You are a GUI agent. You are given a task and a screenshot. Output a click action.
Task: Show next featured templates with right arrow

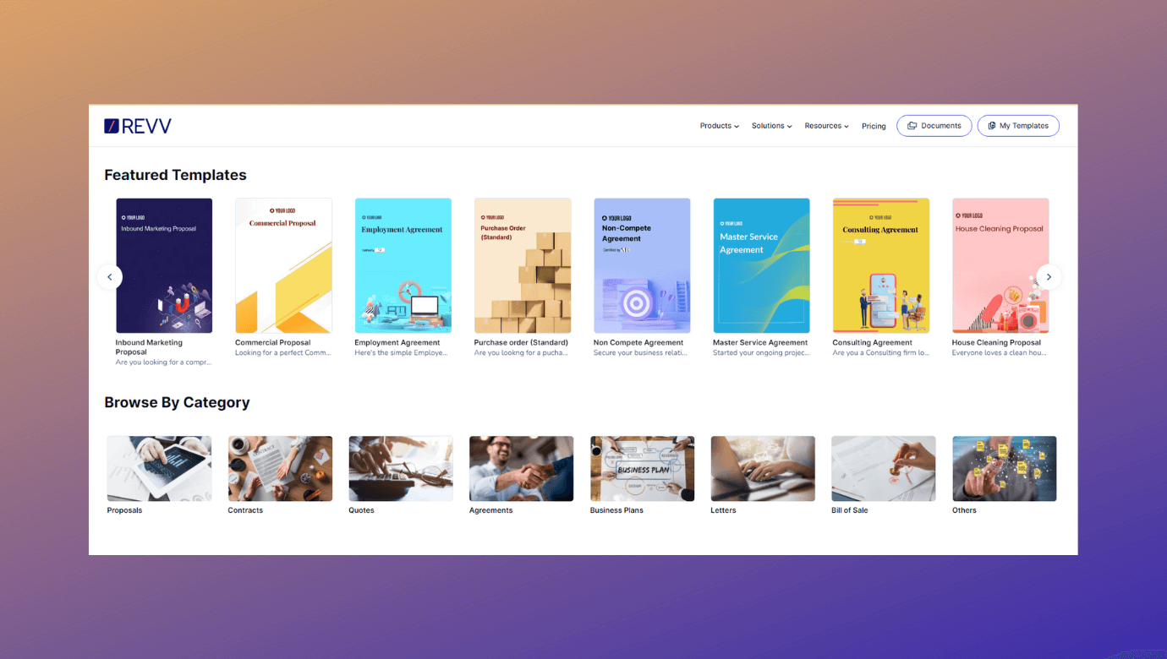1049,277
